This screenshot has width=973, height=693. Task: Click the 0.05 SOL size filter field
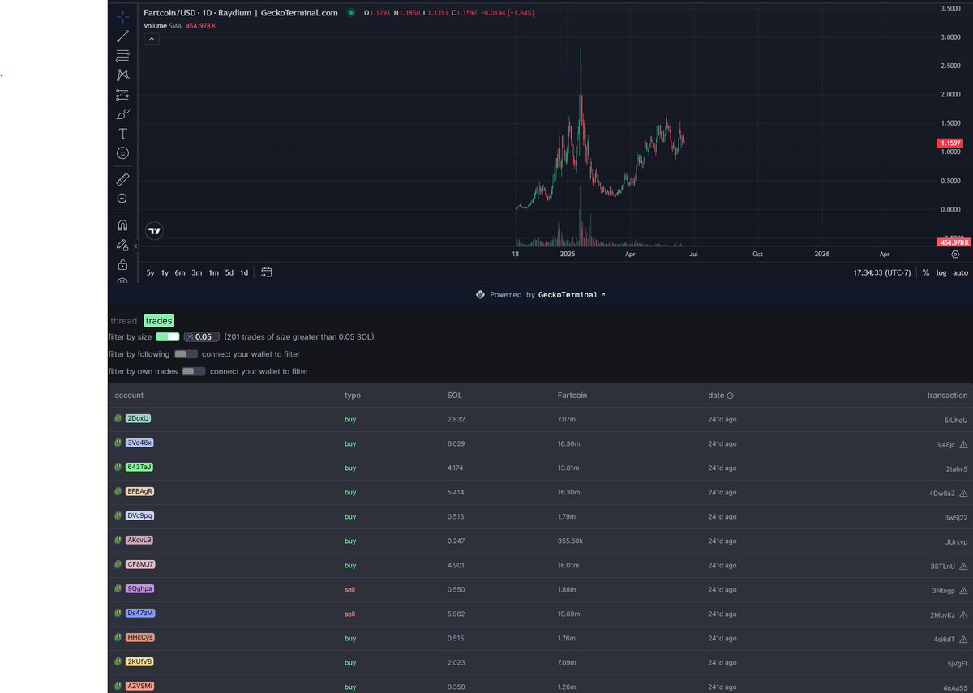[x=201, y=336]
